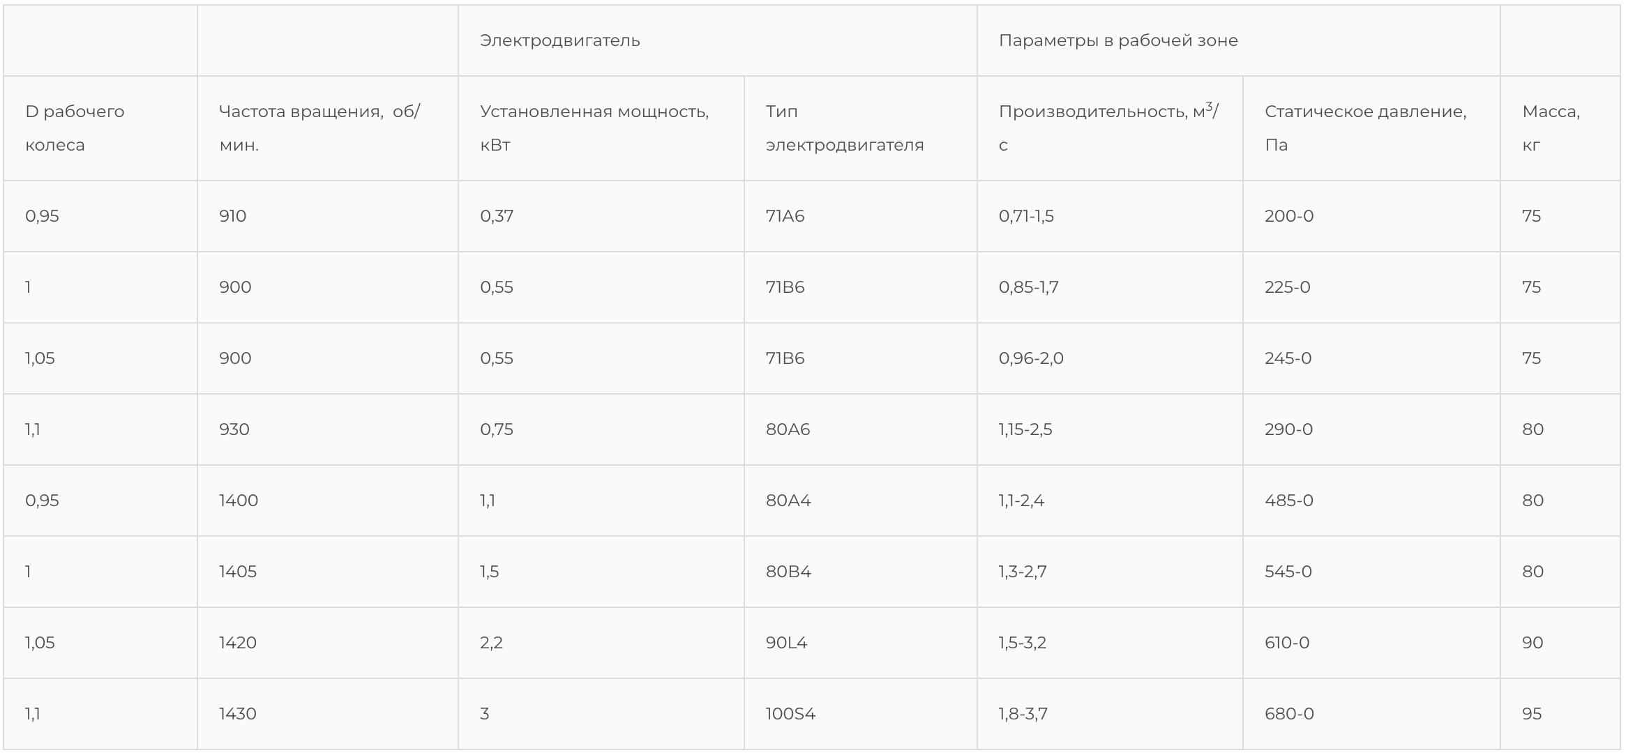The height and width of the screenshot is (755, 1626).
Task: Select the rotation speed cell 910
Action: point(232,216)
